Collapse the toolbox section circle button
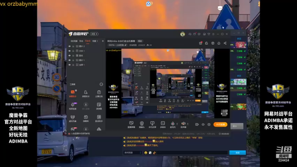Image resolution: width=297 pixels, height=167 pixels. 101,84
